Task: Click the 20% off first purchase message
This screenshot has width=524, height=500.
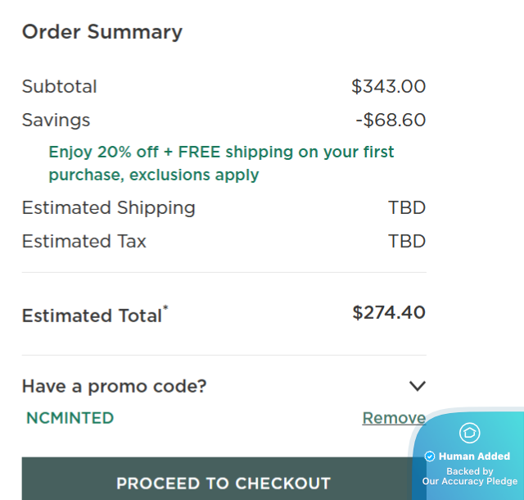Action: [x=221, y=163]
